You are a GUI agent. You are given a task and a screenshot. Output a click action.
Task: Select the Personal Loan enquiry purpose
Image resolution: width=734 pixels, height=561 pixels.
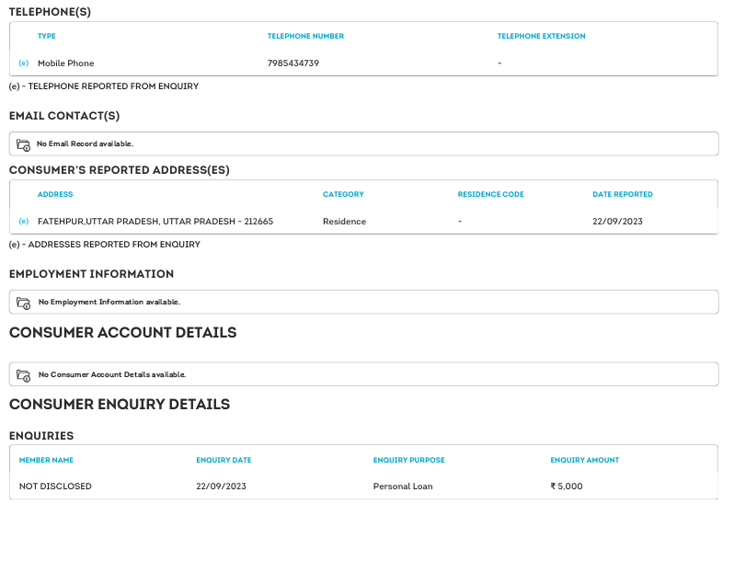[x=403, y=487]
